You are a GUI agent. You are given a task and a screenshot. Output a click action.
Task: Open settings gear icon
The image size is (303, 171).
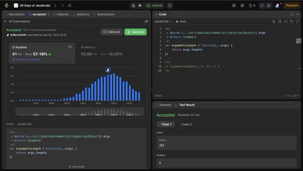242,5
